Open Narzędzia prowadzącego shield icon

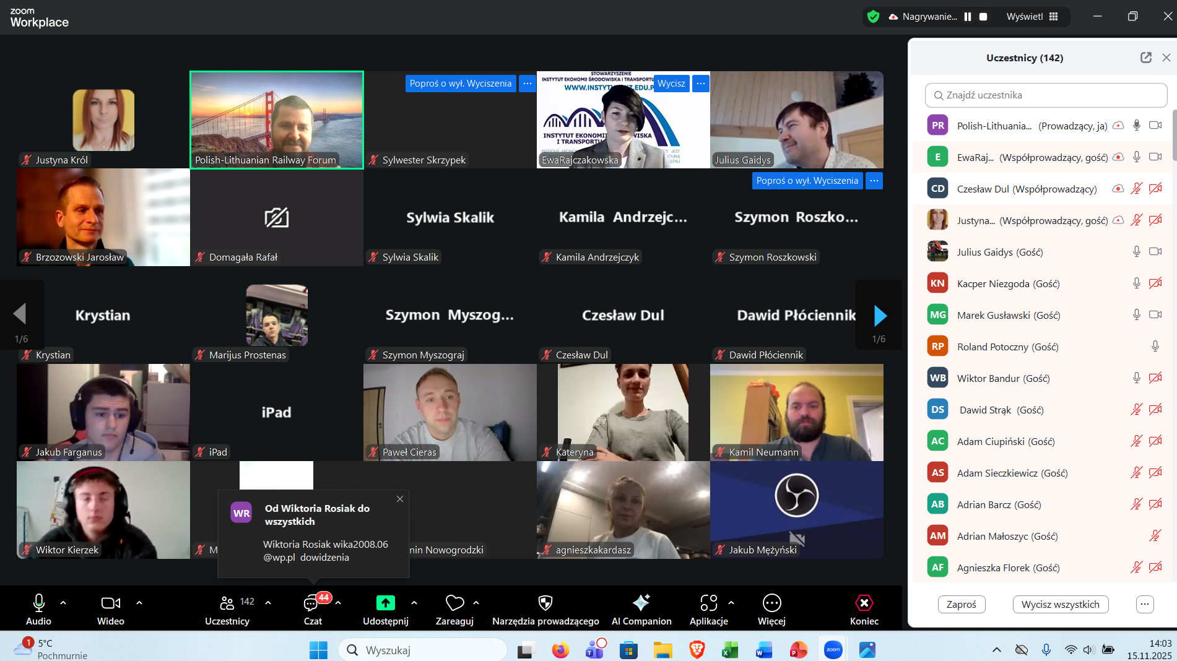[545, 603]
